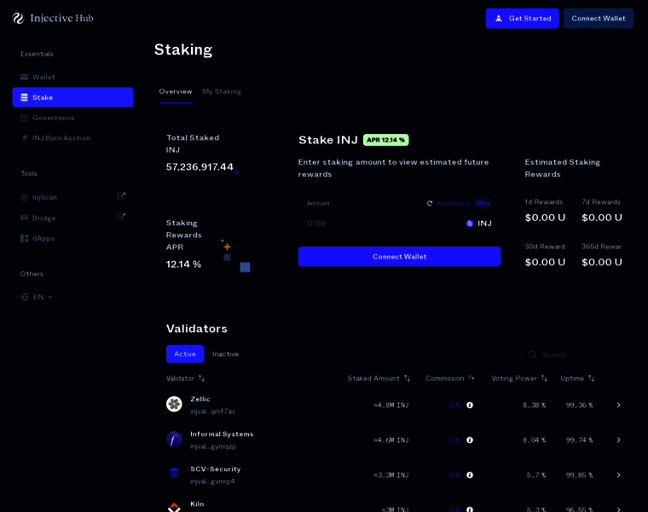Click the validator Search field
The width and height of the screenshot is (648, 512).
571,355
